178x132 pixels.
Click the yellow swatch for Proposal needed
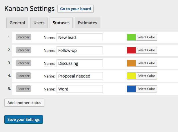[x=131, y=76]
